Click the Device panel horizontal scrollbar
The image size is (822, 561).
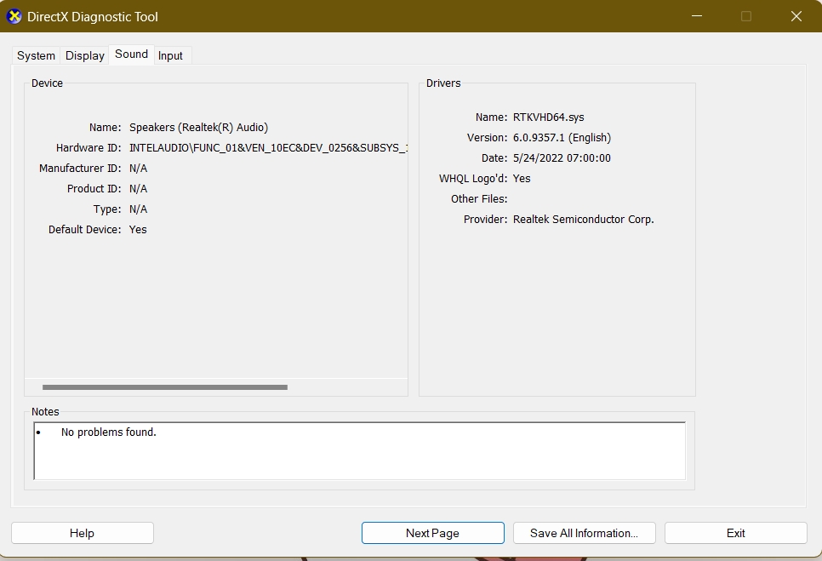pos(165,387)
